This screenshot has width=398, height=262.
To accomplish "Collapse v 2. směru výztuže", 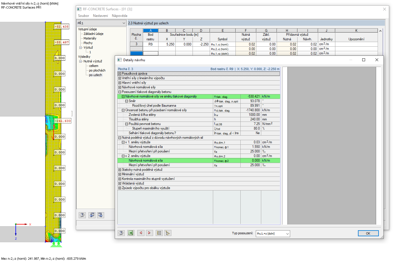I will 123,156.
